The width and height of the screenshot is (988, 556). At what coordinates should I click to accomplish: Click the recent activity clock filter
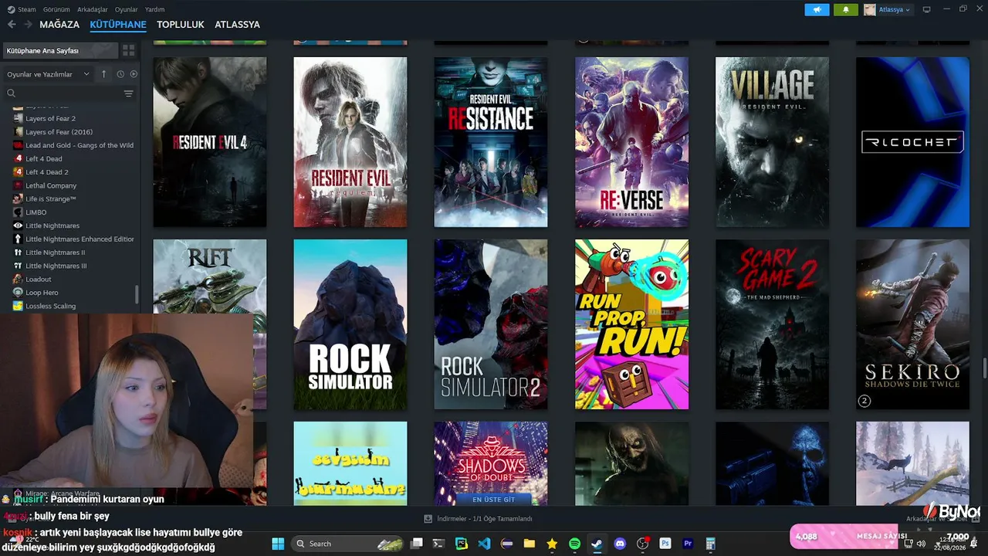pyautogui.click(x=120, y=74)
